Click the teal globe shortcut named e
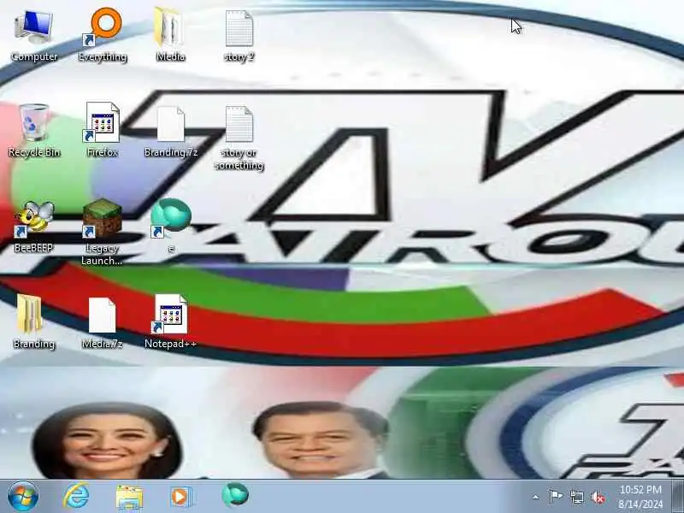The width and height of the screenshot is (684, 513). [170, 226]
